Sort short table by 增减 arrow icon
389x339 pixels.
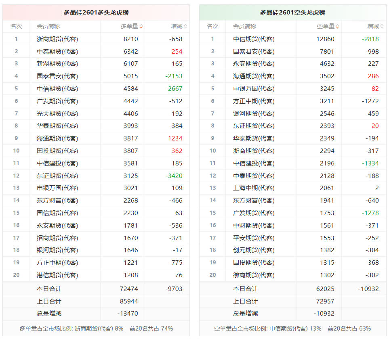point(382,26)
